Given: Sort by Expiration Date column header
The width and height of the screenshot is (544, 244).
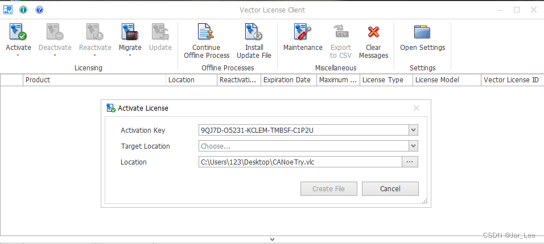Looking at the screenshot, I should click(289, 80).
